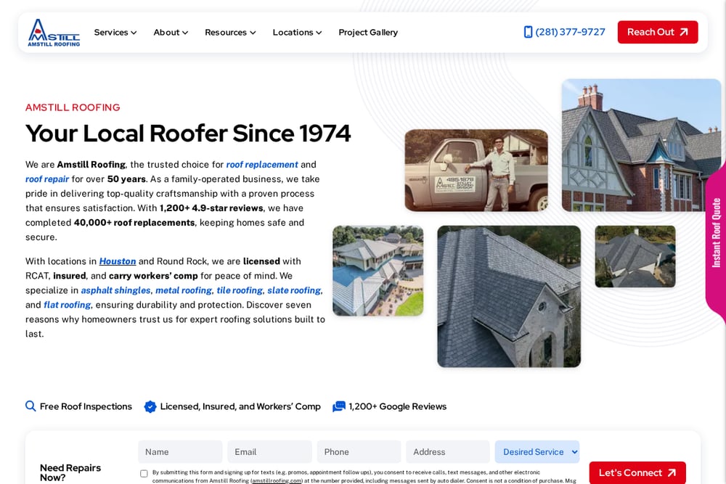
Task: Expand the Services menu chevron
Action: pyautogui.click(x=134, y=33)
